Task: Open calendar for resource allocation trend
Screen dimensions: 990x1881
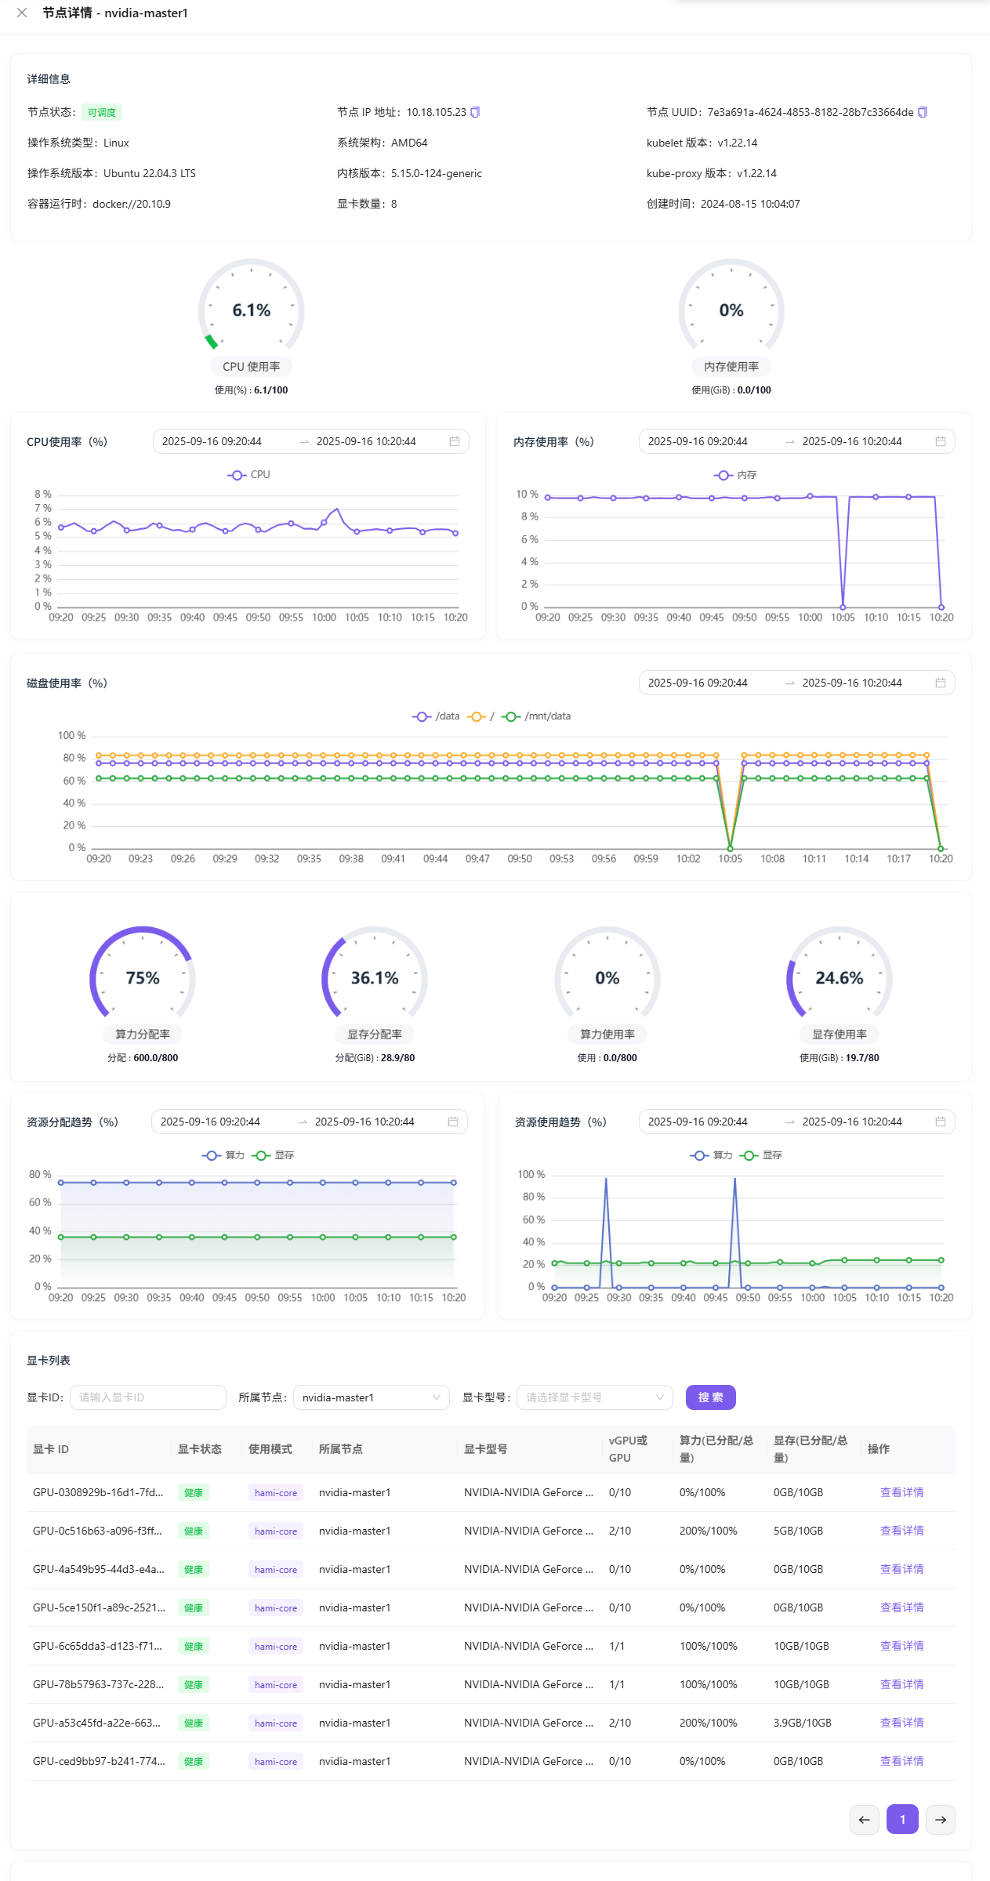Action: (x=452, y=1122)
